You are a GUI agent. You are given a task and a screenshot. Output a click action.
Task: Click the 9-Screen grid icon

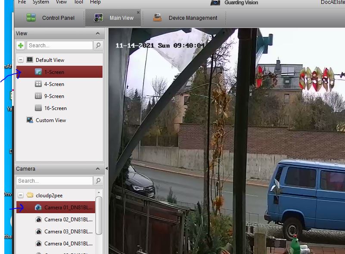point(38,96)
